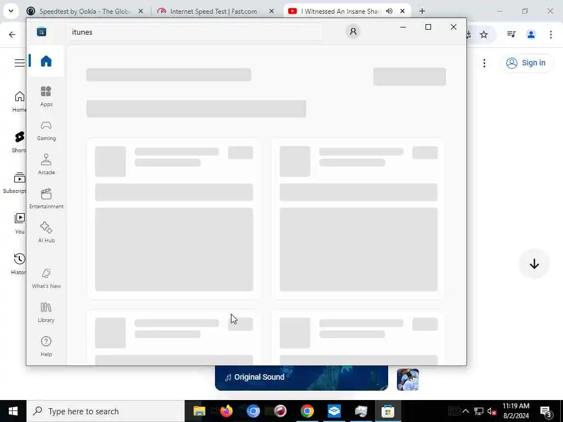
Task: Click the itunes search field
Action: coord(195,32)
